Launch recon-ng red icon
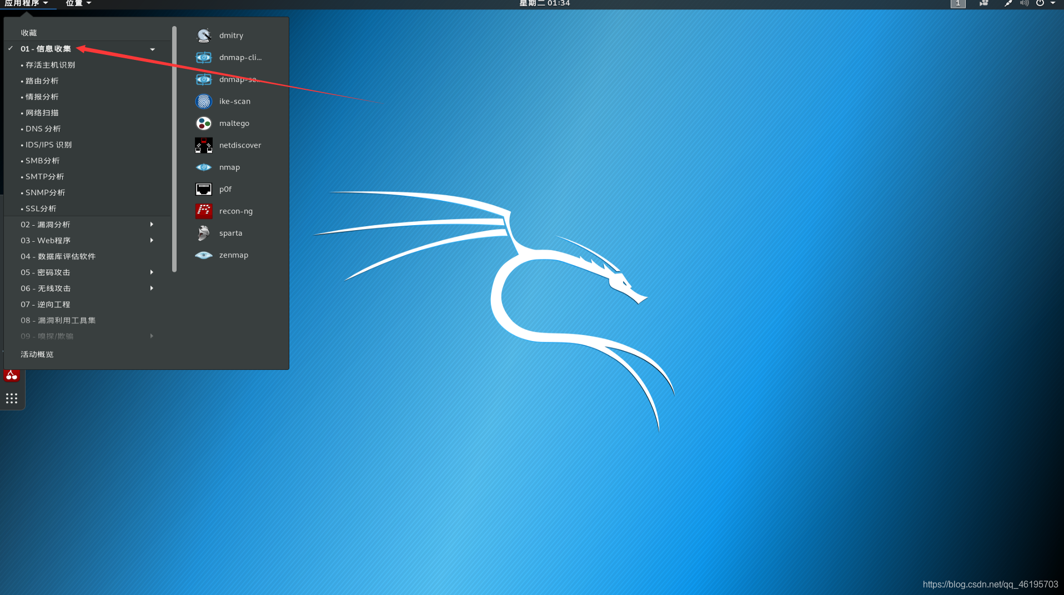The width and height of the screenshot is (1064, 595). coord(204,211)
